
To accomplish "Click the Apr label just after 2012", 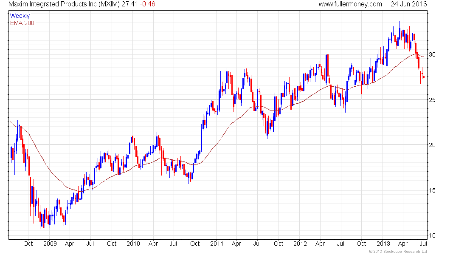I will 320,244.
